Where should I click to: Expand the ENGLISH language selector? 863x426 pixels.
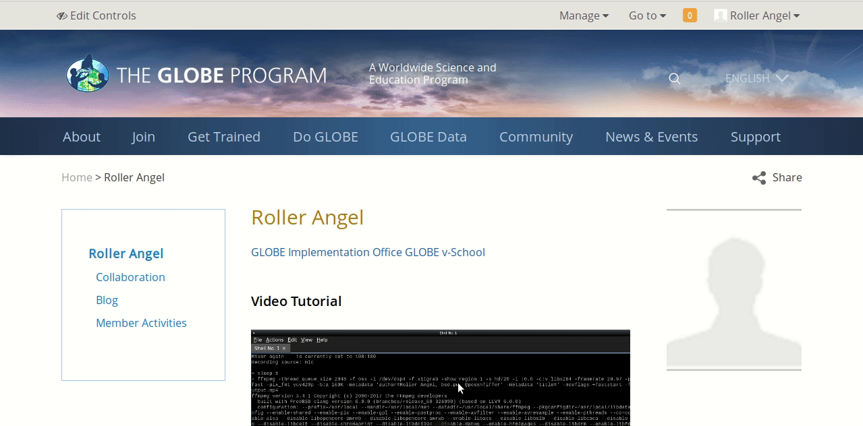coord(756,78)
